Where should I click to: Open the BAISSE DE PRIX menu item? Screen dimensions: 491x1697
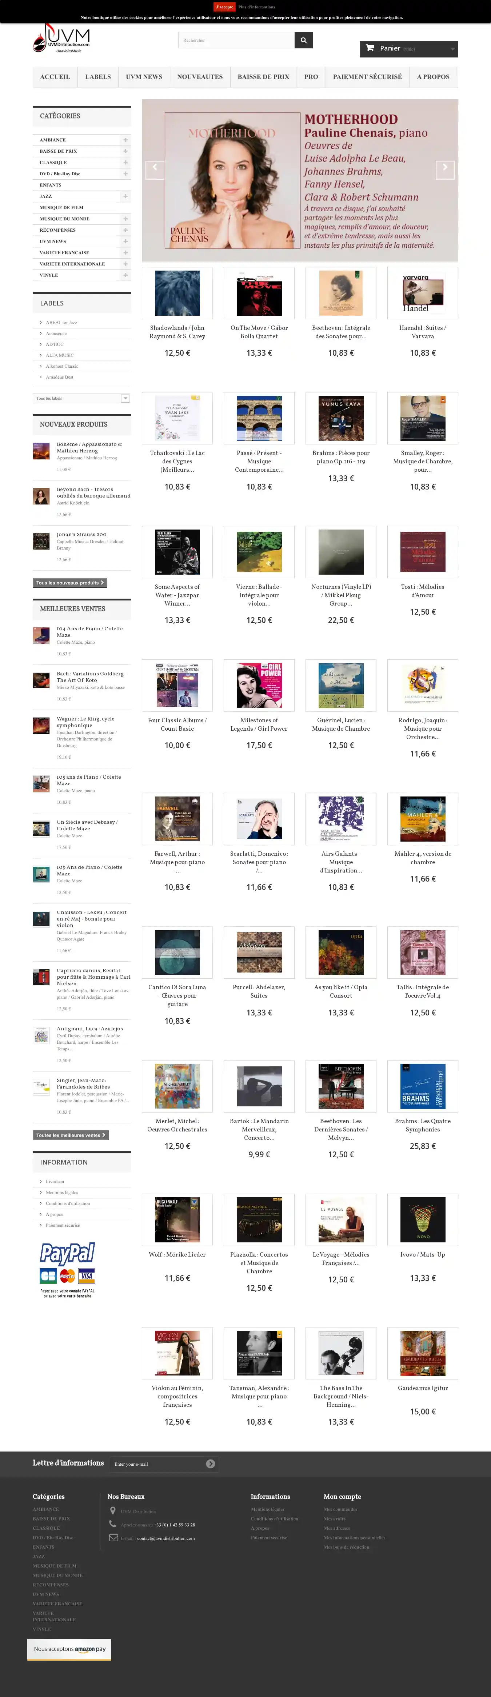pos(264,77)
